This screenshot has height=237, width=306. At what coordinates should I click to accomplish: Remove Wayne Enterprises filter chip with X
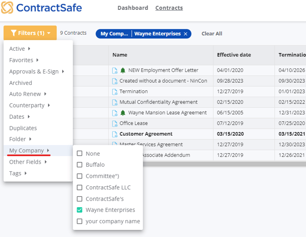pyautogui.click(x=185, y=34)
